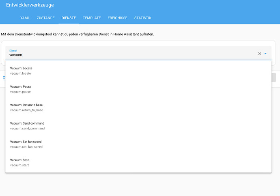Select the DIENSTE tab
280x196 pixels.
(69, 18)
